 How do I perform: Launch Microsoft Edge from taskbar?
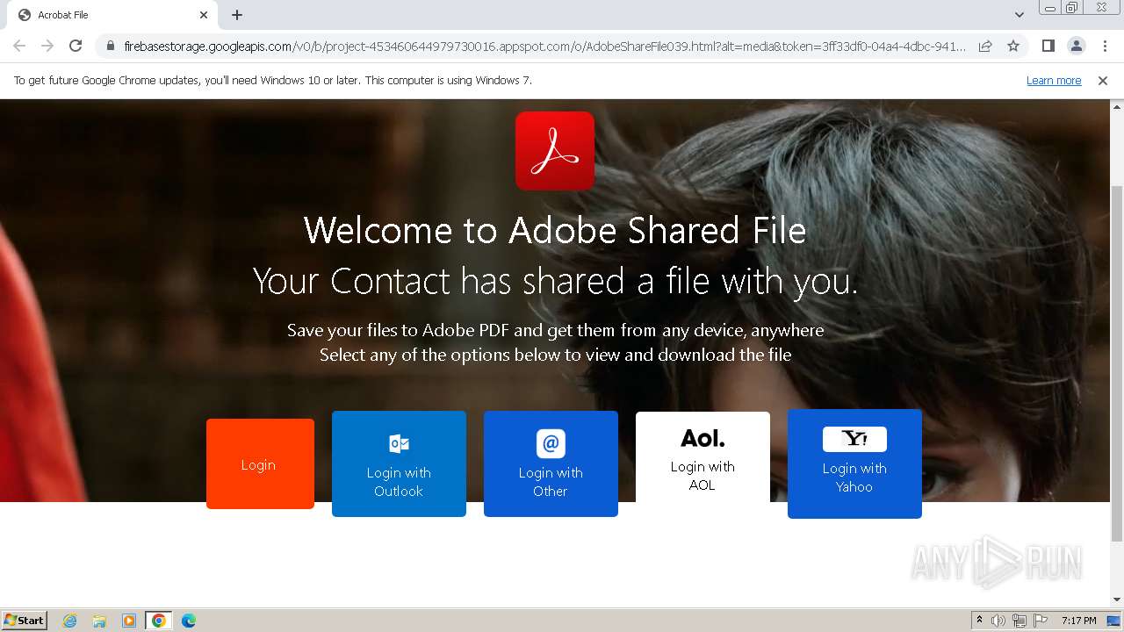tap(189, 621)
